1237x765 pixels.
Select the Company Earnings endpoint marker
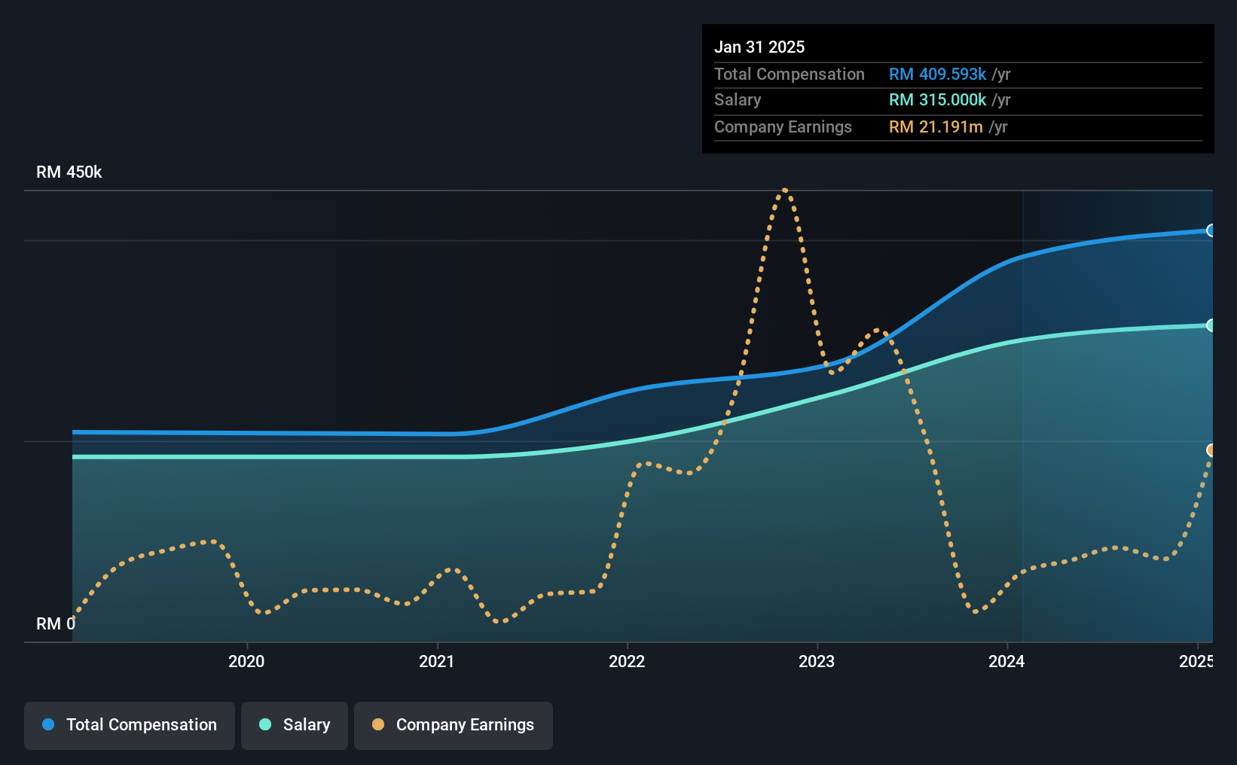click(1211, 450)
